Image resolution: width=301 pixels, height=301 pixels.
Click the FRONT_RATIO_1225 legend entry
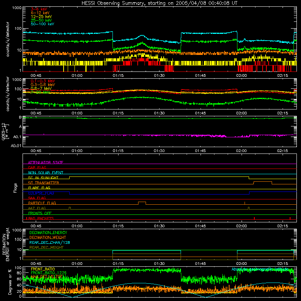coord(49,273)
